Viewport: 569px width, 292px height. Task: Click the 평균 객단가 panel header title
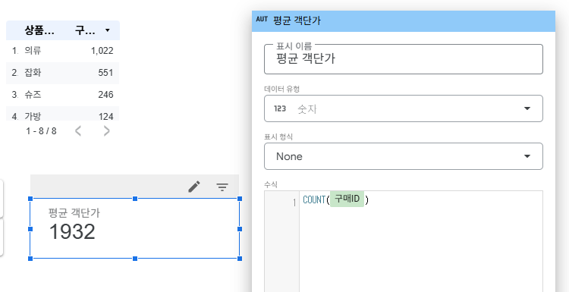pyautogui.click(x=297, y=20)
